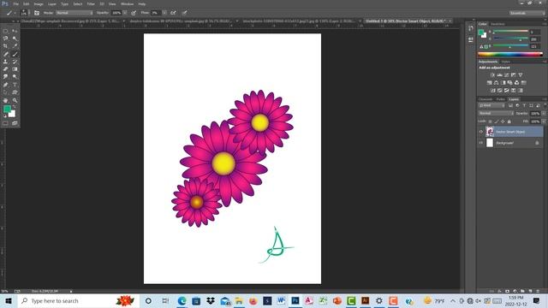Add a Curves adjustment
Viewport: 548px width, 308px height.
506,74
